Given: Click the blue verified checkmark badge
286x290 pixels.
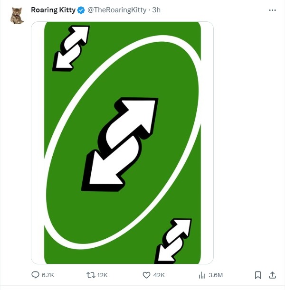Looking at the screenshot, I should [81, 10].
